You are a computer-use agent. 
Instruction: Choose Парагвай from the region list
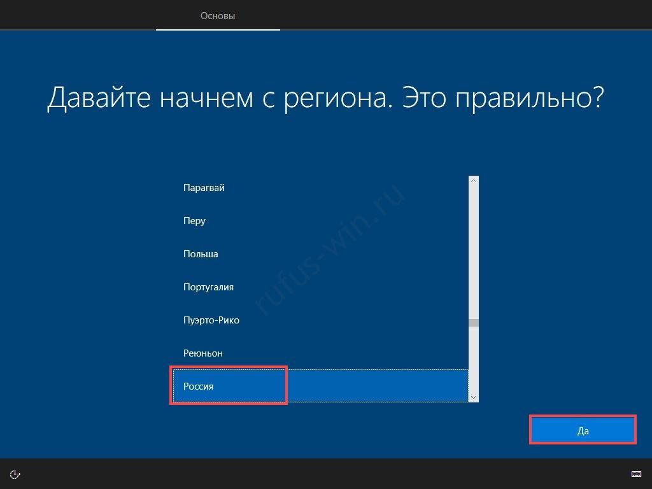click(321, 188)
